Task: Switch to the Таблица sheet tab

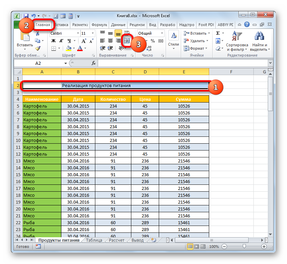Action: (x=94, y=240)
